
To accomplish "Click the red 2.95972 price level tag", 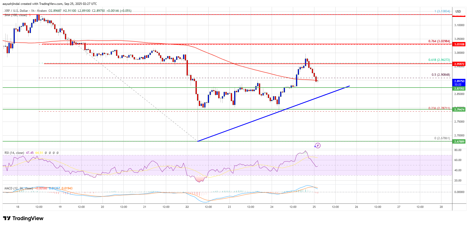I will coord(459,64).
